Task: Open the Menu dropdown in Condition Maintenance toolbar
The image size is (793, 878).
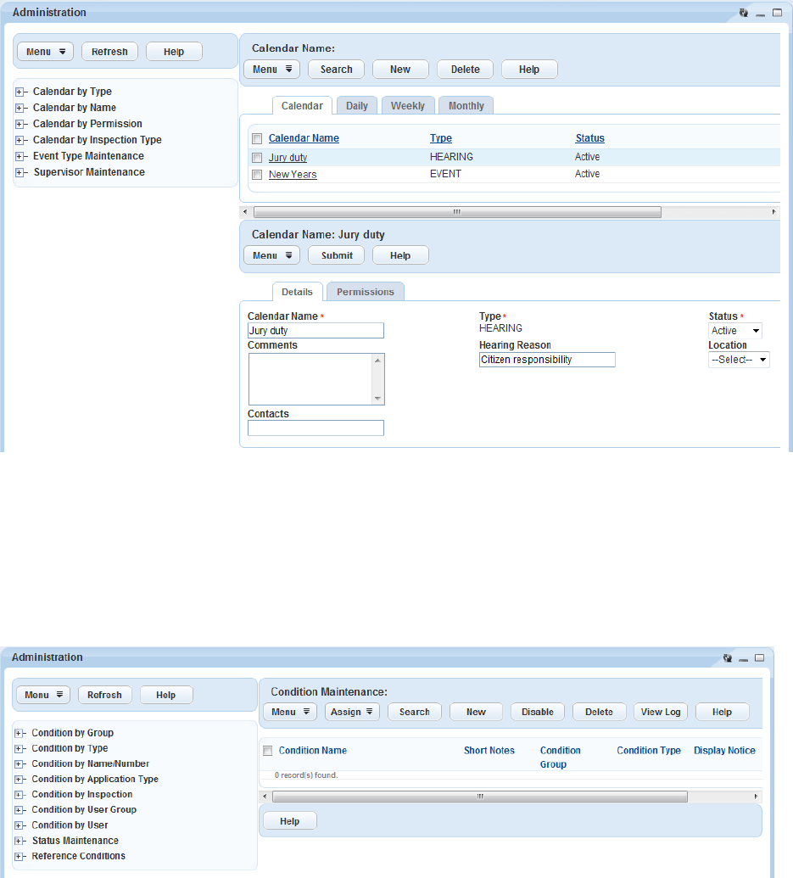Action: (x=290, y=712)
